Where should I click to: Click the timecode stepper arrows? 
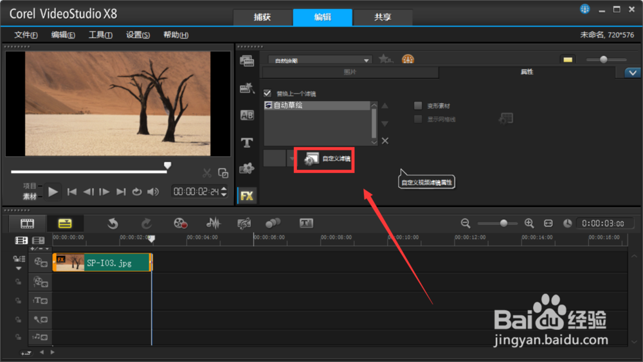pos(224,192)
